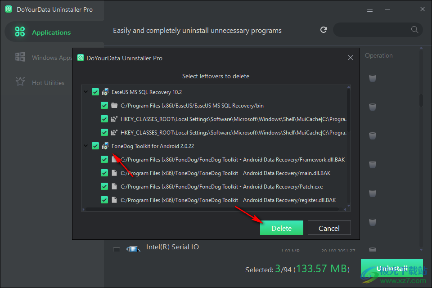Click the fifth trash icon under Operation

coord(373,193)
